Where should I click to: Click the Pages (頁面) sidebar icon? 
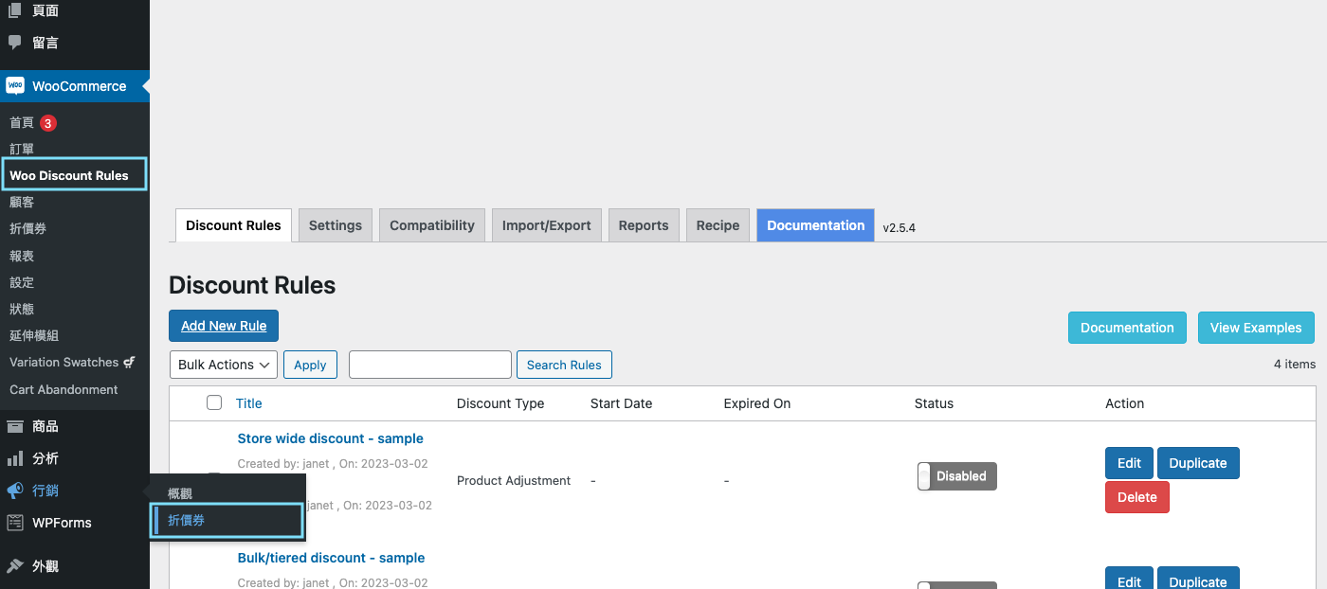pyautogui.click(x=15, y=10)
